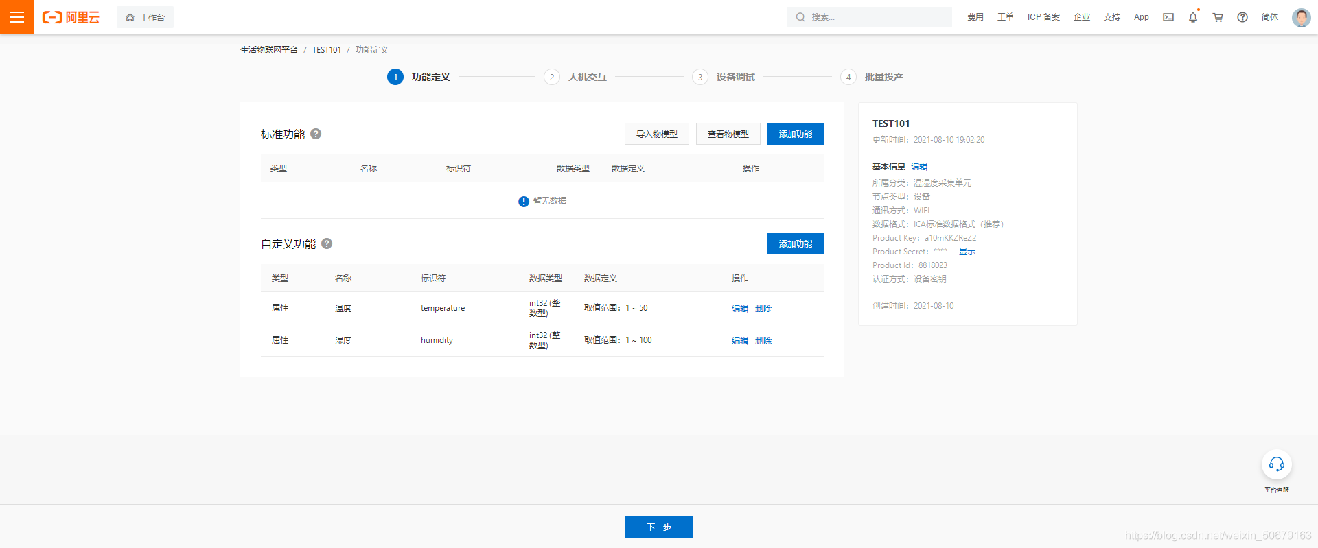This screenshot has height=548, width=1318.
Task: Go to 生活物联网平台 breadcrumb
Action: pyautogui.click(x=269, y=50)
